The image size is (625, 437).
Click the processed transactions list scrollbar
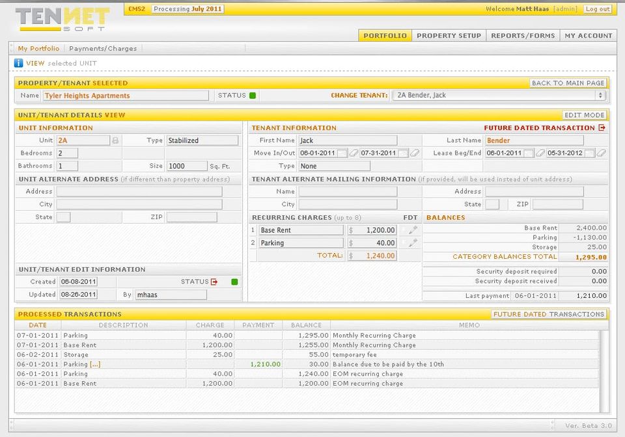click(604, 371)
